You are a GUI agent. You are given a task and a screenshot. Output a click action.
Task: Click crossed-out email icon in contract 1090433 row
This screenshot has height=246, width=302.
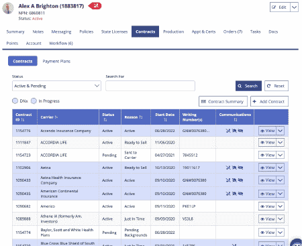coord(234,180)
